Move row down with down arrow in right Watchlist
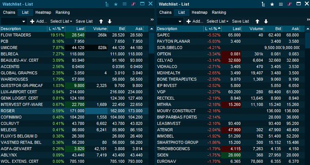 tap(266, 21)
